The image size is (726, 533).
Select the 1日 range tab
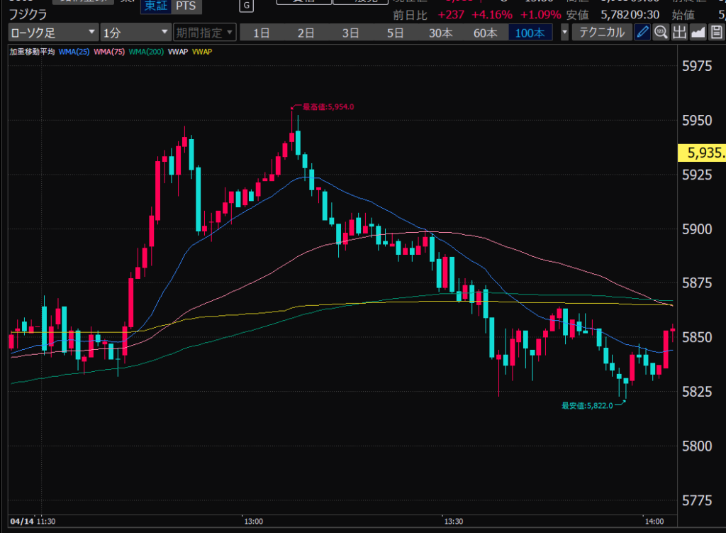tap(262, 33)
